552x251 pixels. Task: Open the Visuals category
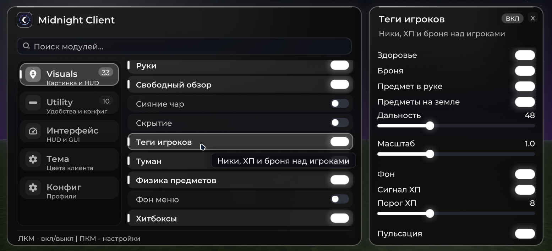tap(69, 74)
